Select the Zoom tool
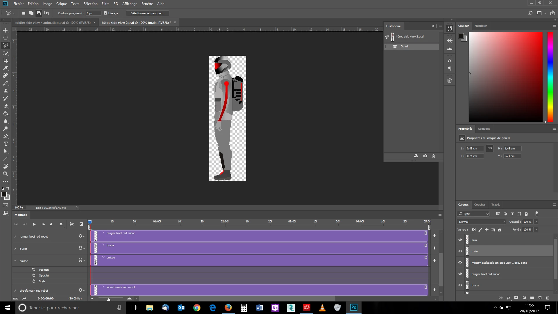 [x=6, y=174]
